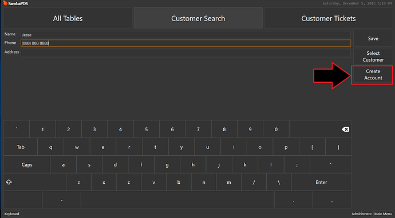Click the shift arrow key icon
Image resolution: width=395 pixels, height=218 pixels.
(x=9, y=182)
